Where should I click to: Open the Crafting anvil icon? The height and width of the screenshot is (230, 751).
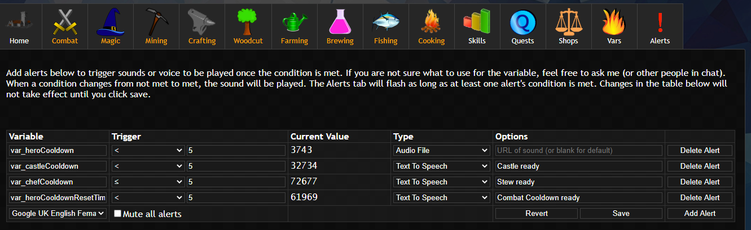coord(202,21)
